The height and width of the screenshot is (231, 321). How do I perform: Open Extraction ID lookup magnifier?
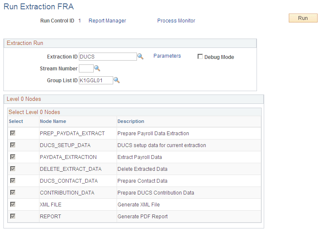pyautogui.click(x=140, y=56)
